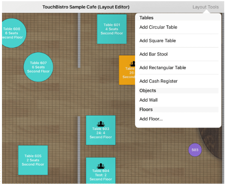Select the orange occupied table

127,70
